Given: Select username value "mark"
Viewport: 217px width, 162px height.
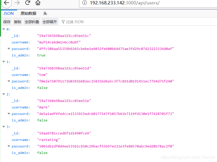Looking at the screenshot, I should click(43, 107).
